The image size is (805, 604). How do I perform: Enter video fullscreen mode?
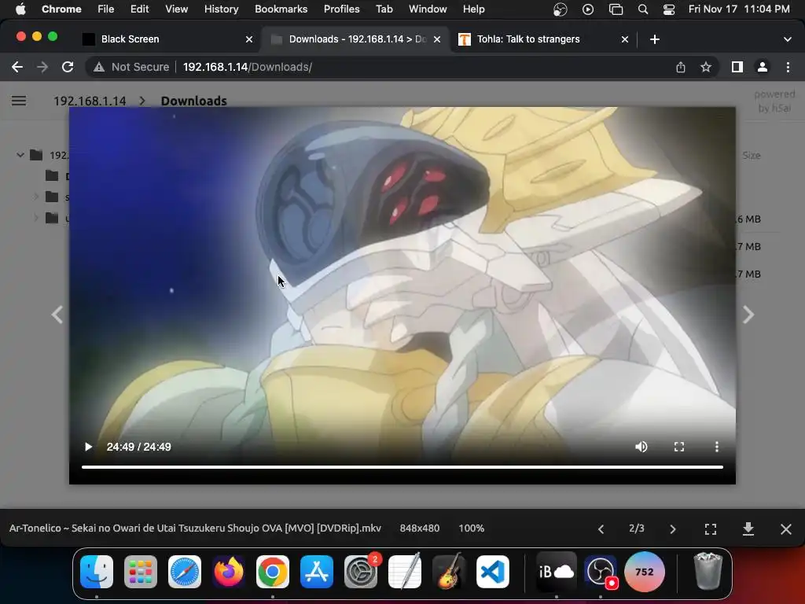pyautogui.click(x=679, y=447)
